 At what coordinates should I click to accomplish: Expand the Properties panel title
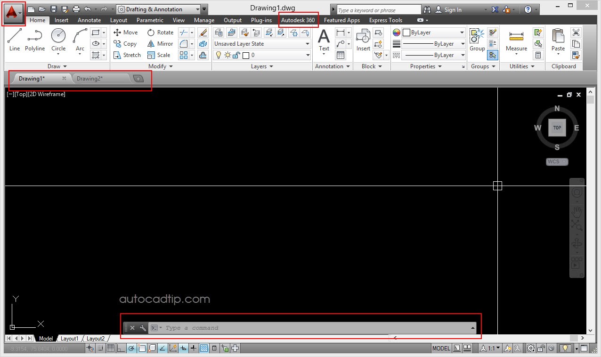pos(426,66)
